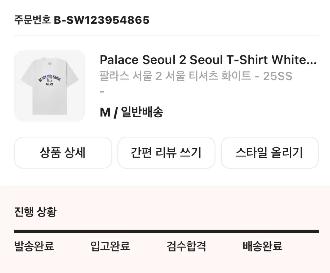The height and width of the screenshot is (273, 330).
Task: Click the size M label
Action: click(x=105, y=112)
